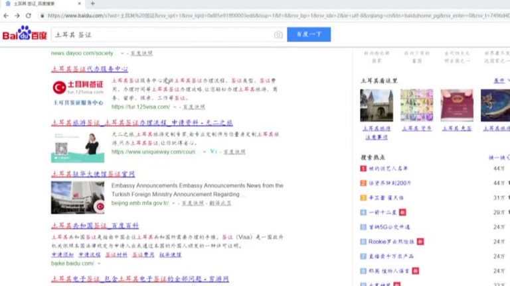Open hot search item 佳更荞辩刻200斤

(390, 183)
